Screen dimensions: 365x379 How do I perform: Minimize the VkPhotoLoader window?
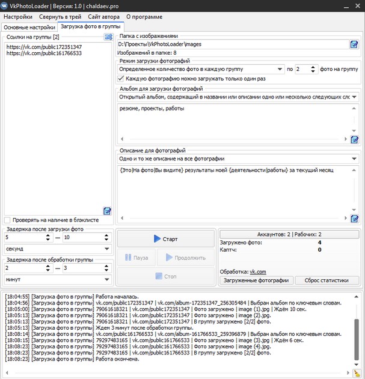(346, 6)
